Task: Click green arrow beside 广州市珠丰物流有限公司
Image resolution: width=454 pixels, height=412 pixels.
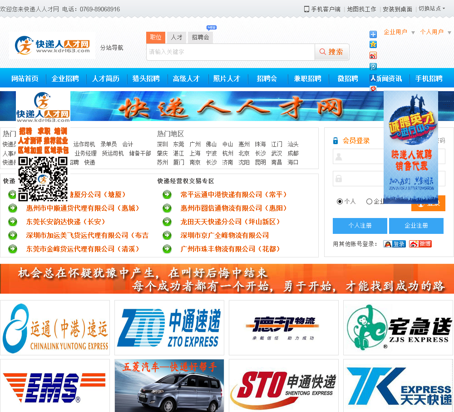Action: tap(167, 249)
